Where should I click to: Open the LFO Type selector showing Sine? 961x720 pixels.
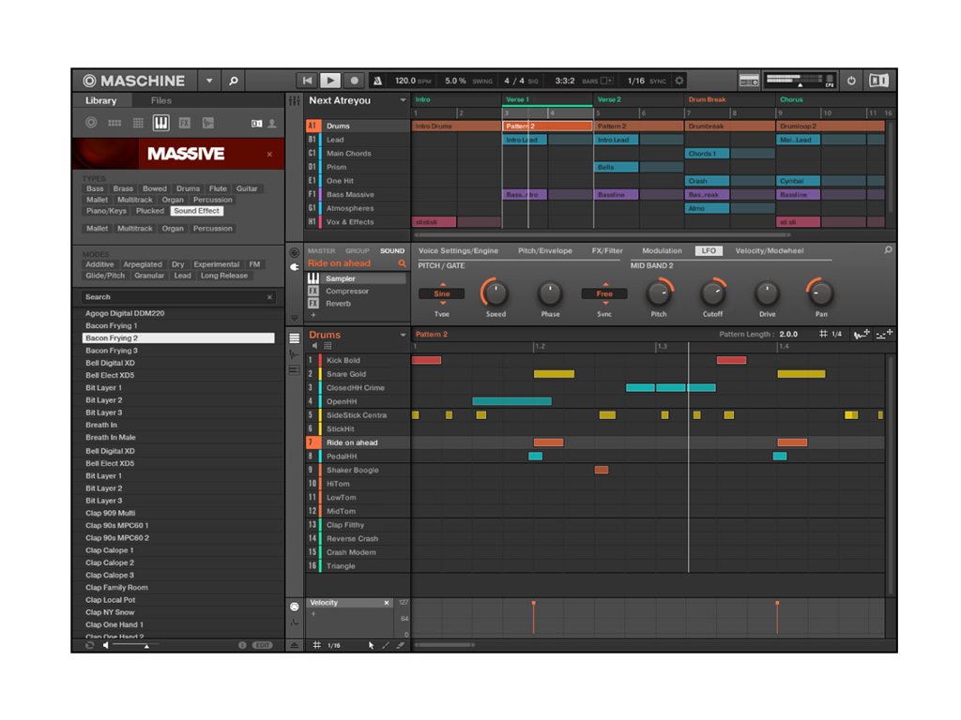click(442, 293)
